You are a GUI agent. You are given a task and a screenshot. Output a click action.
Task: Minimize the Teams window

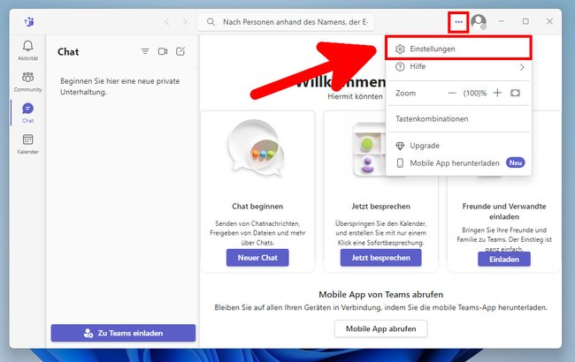tap(502, 21)
